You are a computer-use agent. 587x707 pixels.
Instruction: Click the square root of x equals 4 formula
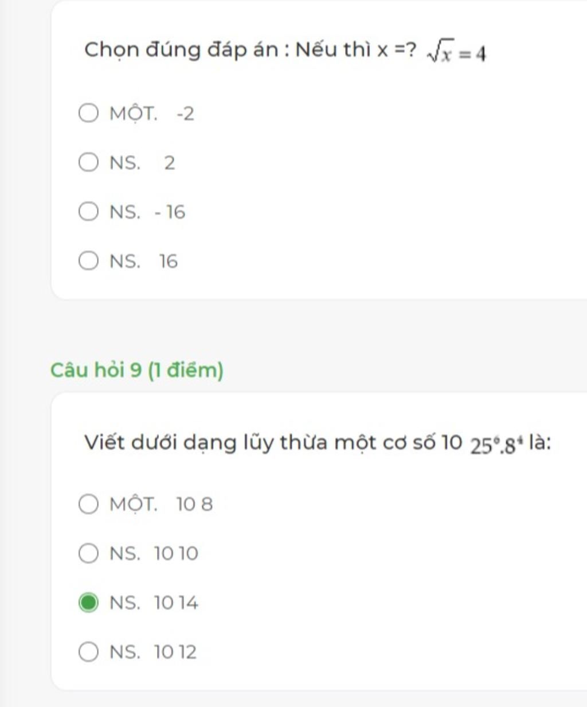tap(457, 54)
